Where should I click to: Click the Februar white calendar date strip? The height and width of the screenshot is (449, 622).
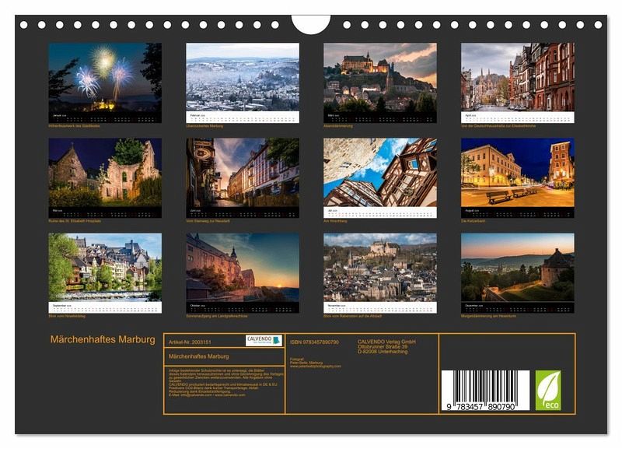pos(243,117)
